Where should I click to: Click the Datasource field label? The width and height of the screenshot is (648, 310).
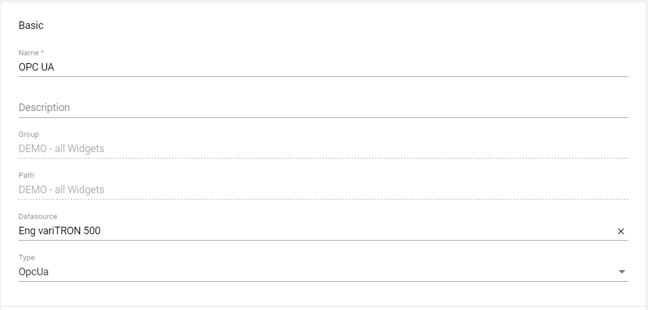click(x=38, y=216)
